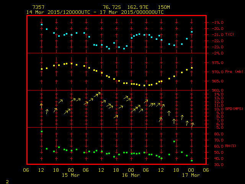Select the 16 Mar date label

pyautogui.click(x=131, y=175)
